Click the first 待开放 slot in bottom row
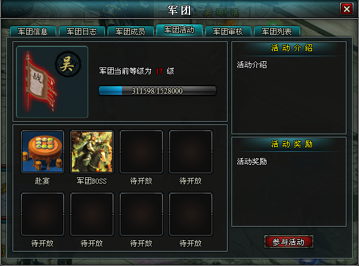 click(x=43, y=214)
